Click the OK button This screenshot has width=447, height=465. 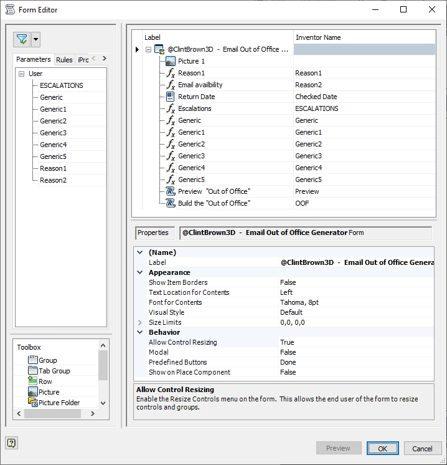tap(382, 448)
